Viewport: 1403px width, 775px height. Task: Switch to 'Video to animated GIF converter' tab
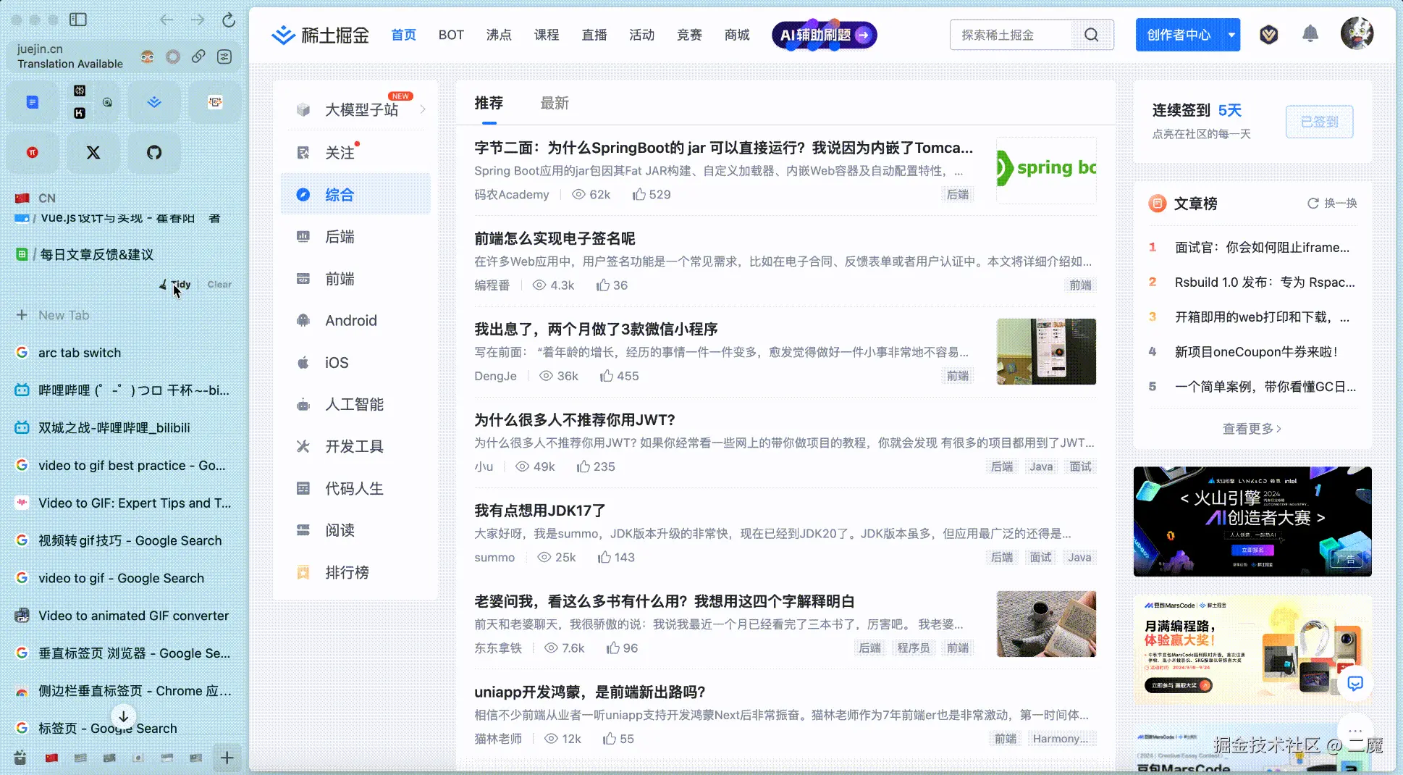[x=125, y=616]
